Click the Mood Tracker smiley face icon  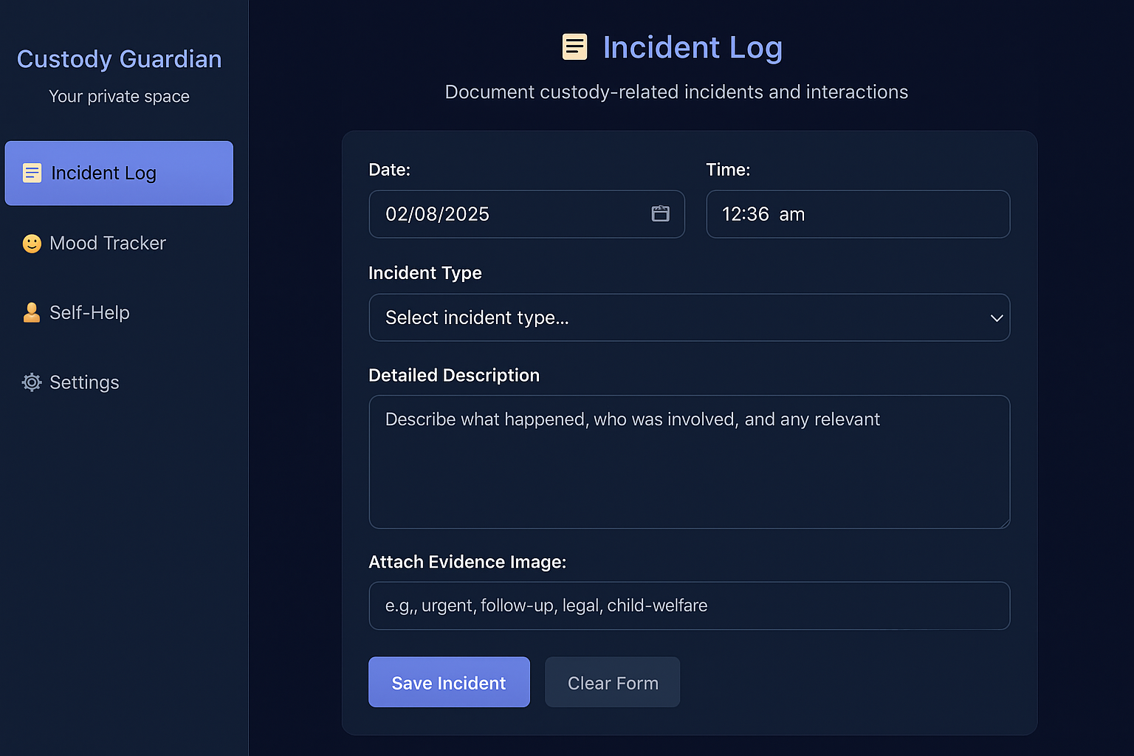[32, 244]
